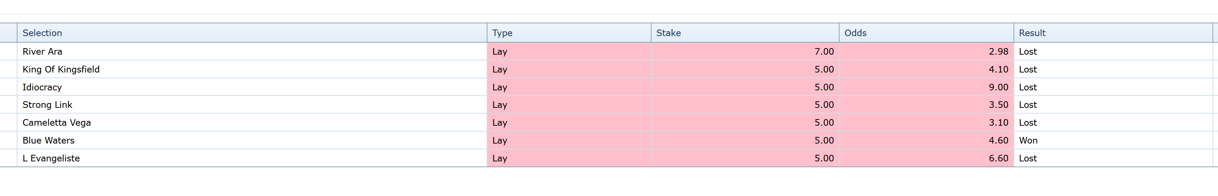The width and height of the screenshot is (1218, 196).
Task: Click the Type column header
Action: [502, 33]
